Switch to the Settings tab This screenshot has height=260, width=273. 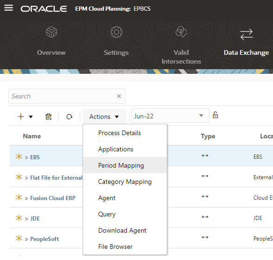[x=116, y=53]
